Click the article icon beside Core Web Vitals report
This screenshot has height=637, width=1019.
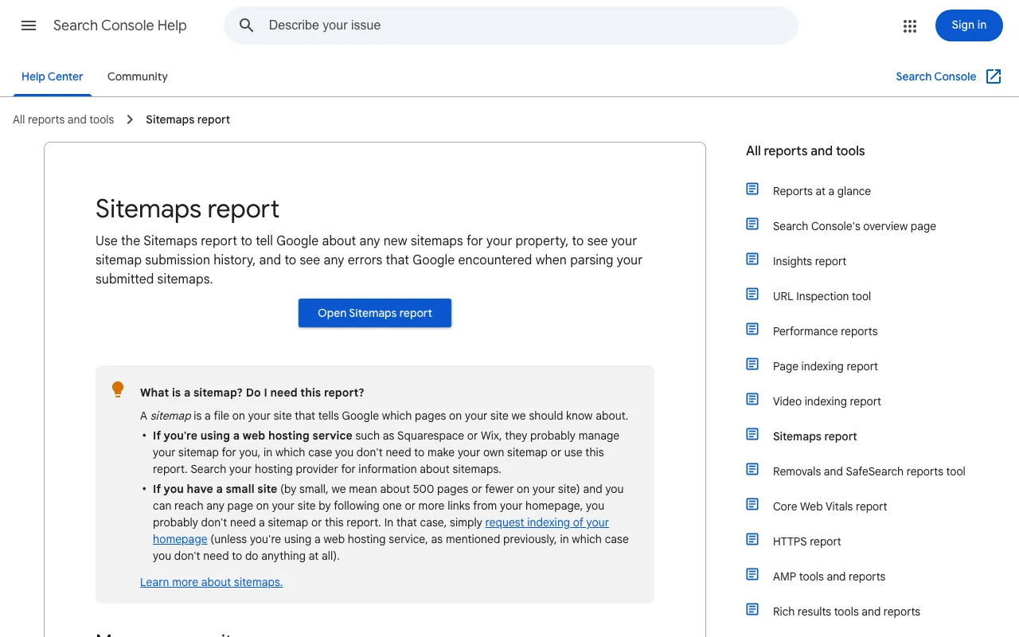[752, 505]
